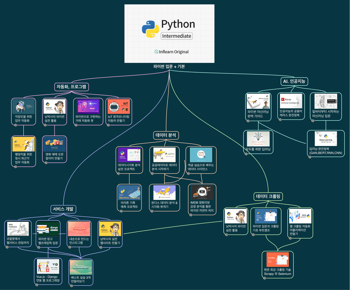Image resolution: width=350 pixels, height=290 pixels.
Task: Open the 마라톤 Machine Learning thumbnail
Action: coord(129,193)
